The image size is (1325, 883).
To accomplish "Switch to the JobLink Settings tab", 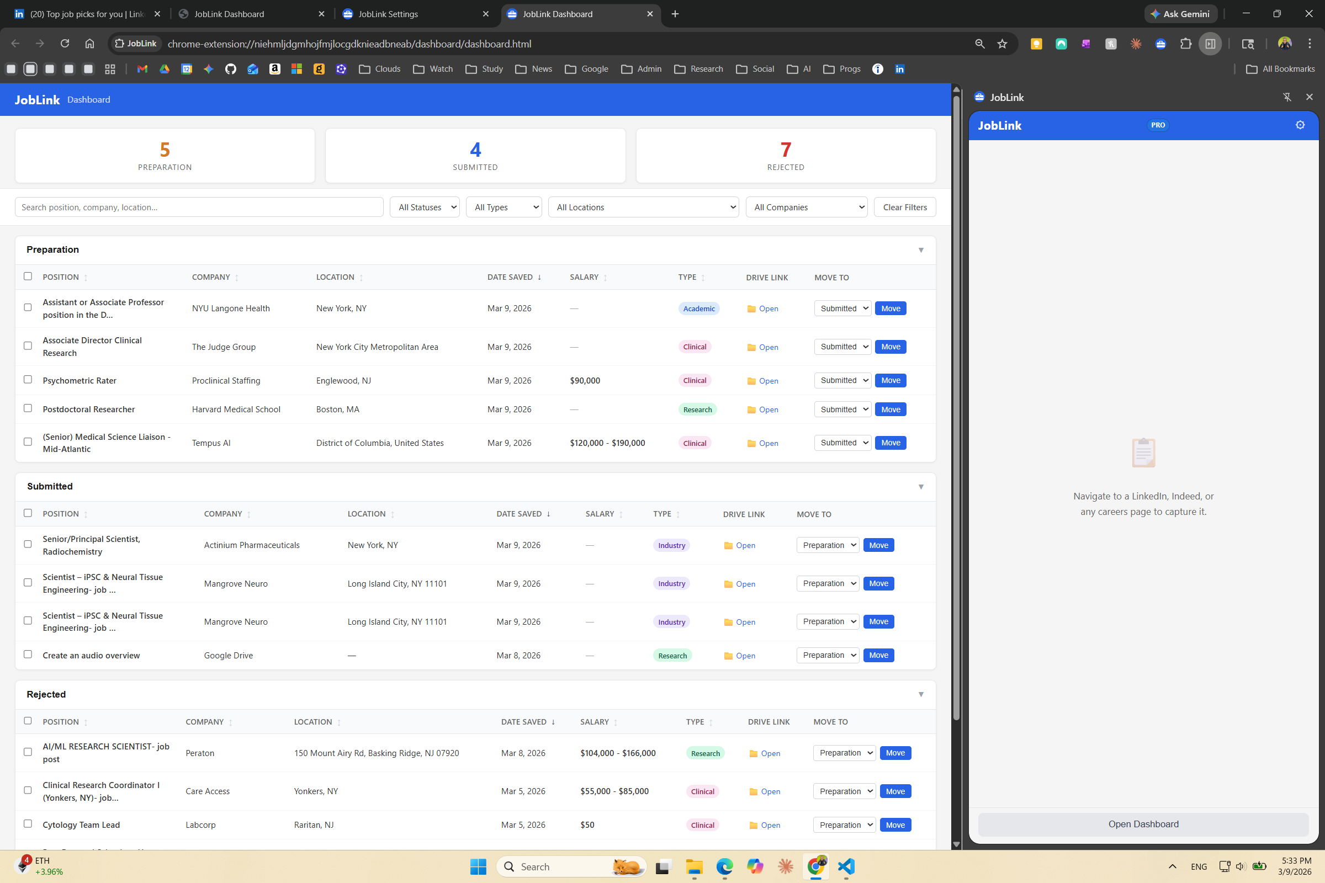I will coord(416,14).
